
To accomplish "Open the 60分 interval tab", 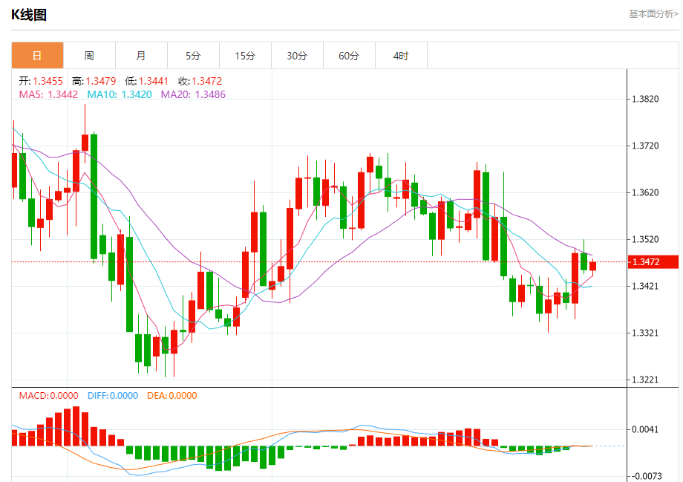I will click(x=349, y=56).
